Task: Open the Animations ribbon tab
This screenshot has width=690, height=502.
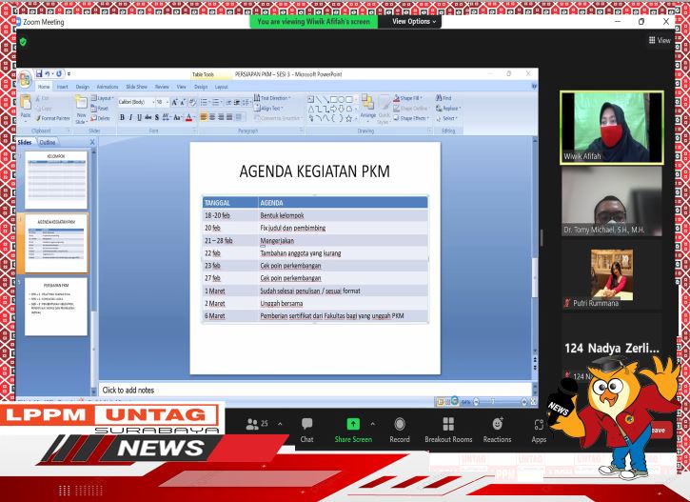Action: tap(108, 87)
